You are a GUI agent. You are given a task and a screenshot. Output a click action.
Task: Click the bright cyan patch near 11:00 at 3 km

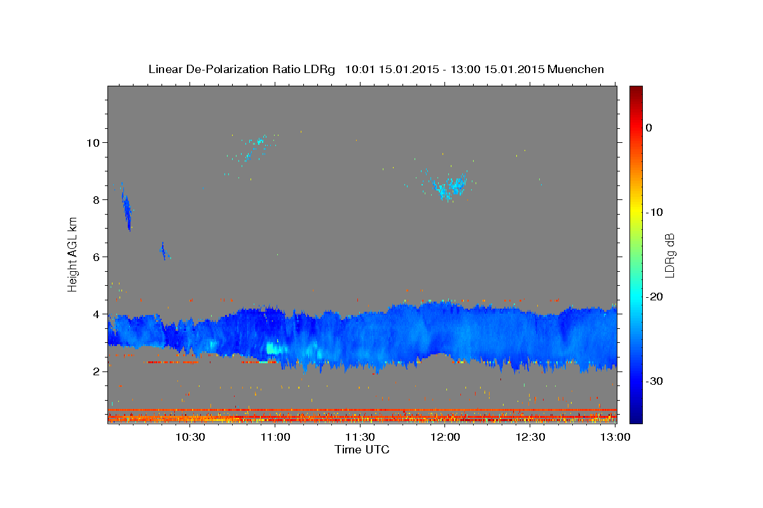tap(274, 348)
